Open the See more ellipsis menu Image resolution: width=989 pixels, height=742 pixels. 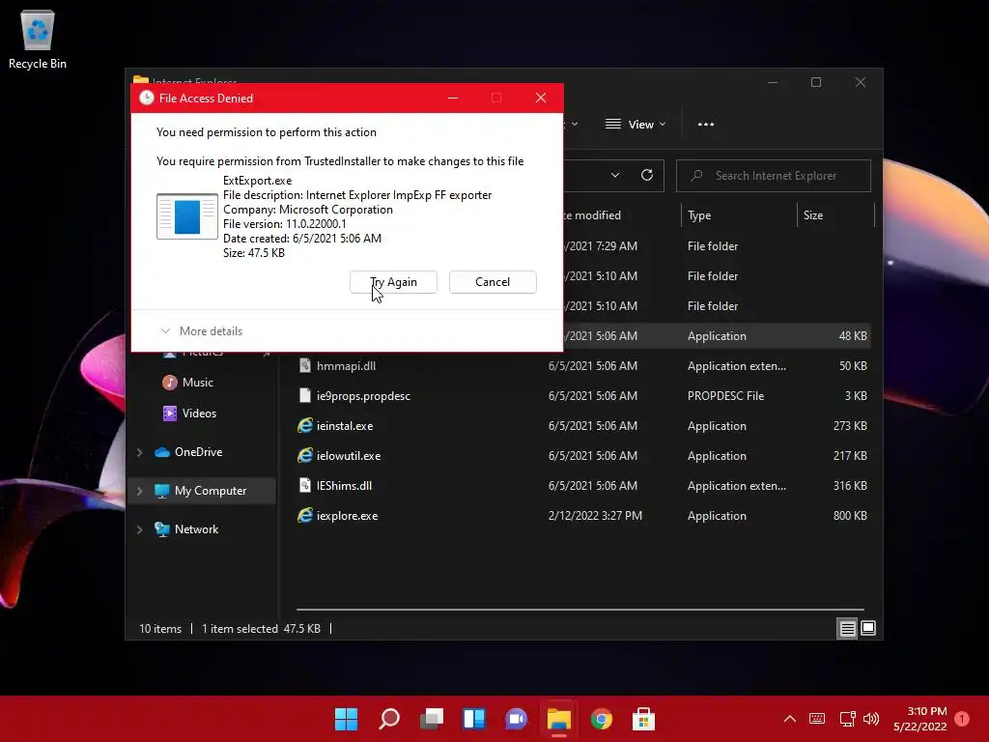pyautogui.click(x=706, y=125)
